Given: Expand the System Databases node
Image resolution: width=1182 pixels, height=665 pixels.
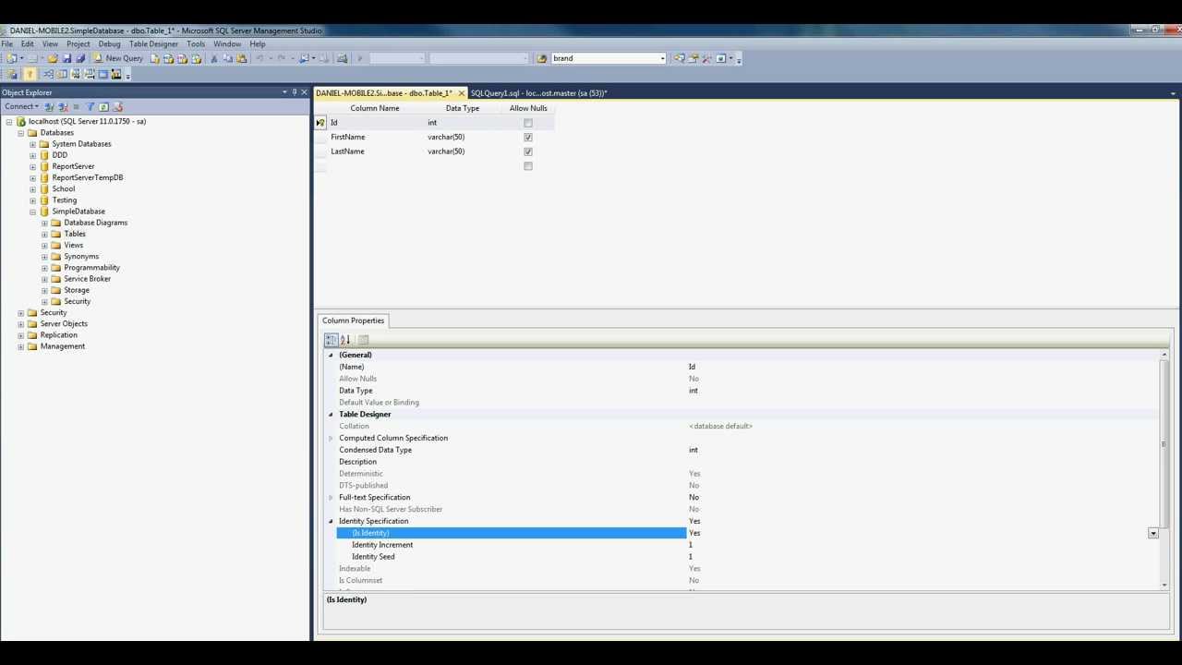Looking at the screenshot, I should (x=32, y=144).
